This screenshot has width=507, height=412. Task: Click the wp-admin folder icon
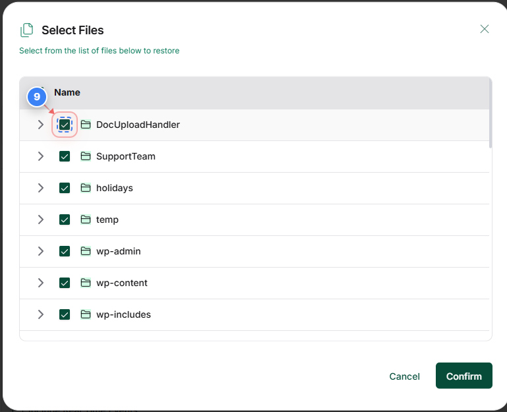[85, 251]
